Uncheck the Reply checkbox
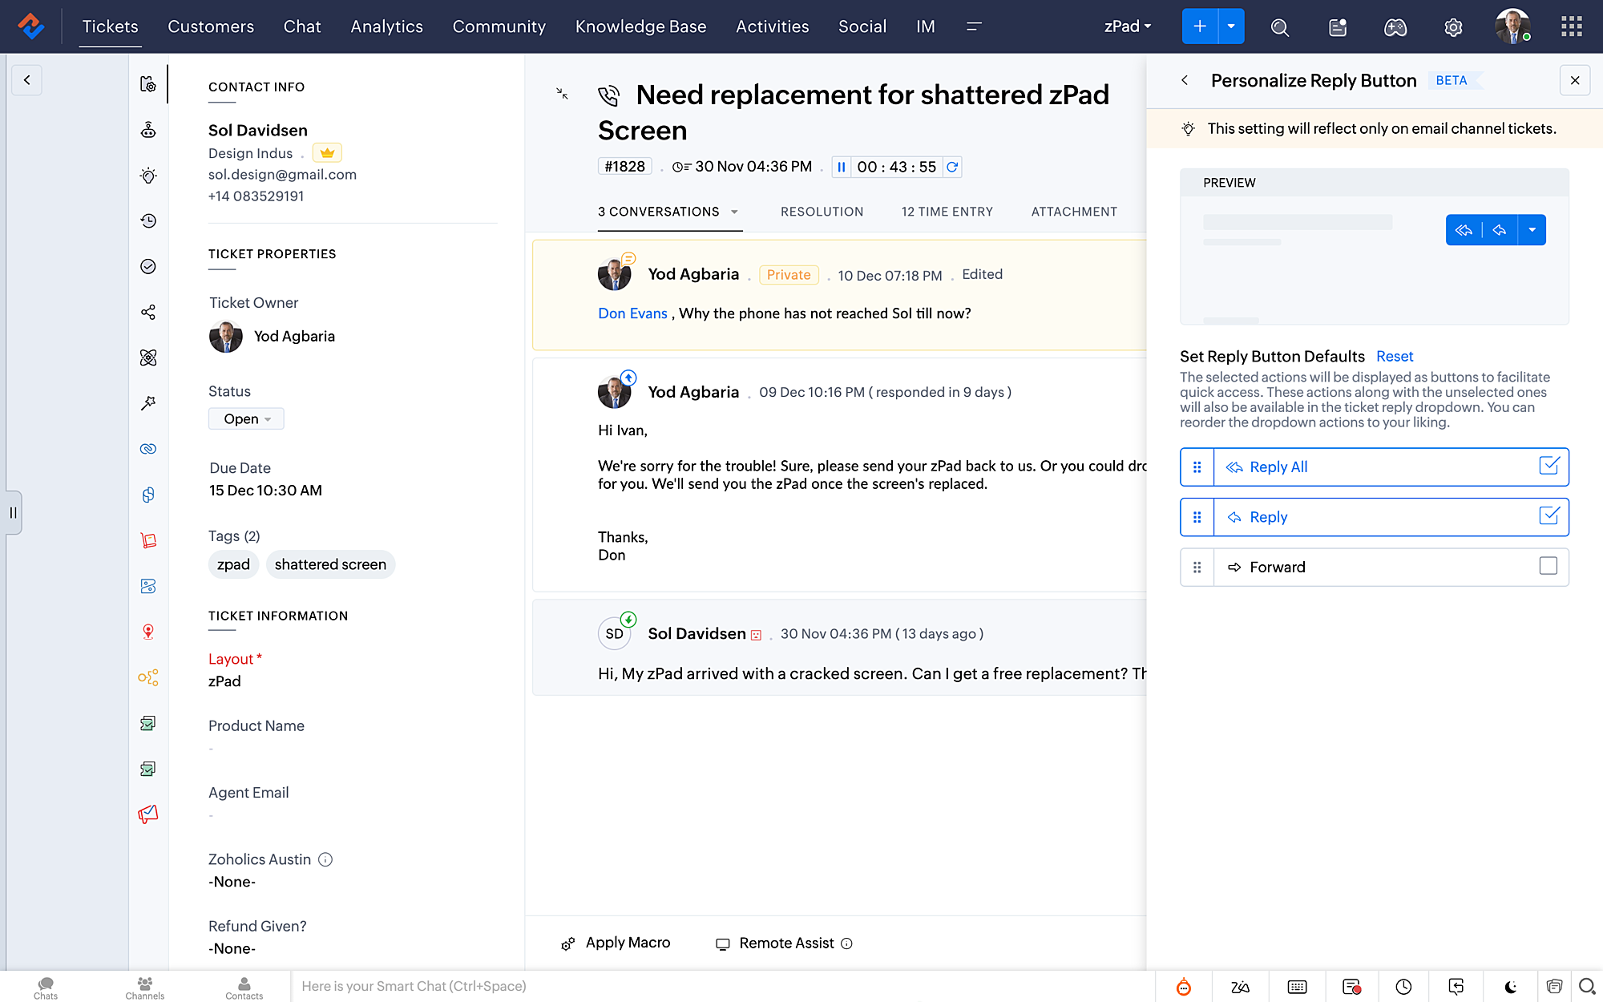 click(1548, 515)
